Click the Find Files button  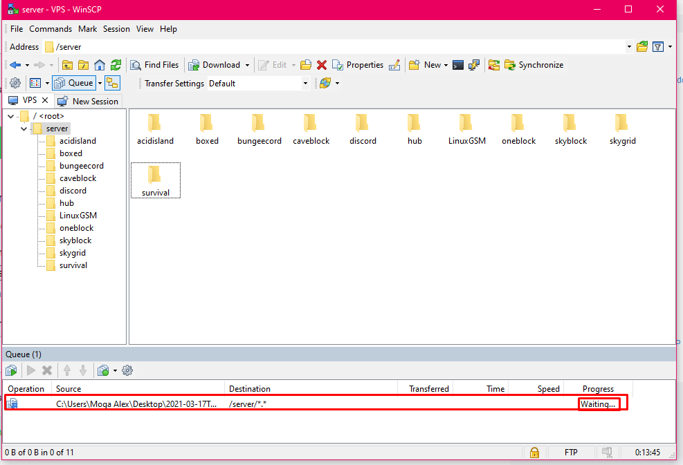pyautogui.click(x=154, y=65)
